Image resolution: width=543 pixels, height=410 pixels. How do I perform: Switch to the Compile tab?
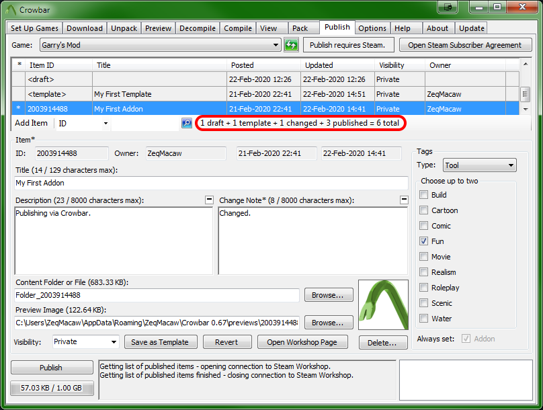click(x=238, y=28)
